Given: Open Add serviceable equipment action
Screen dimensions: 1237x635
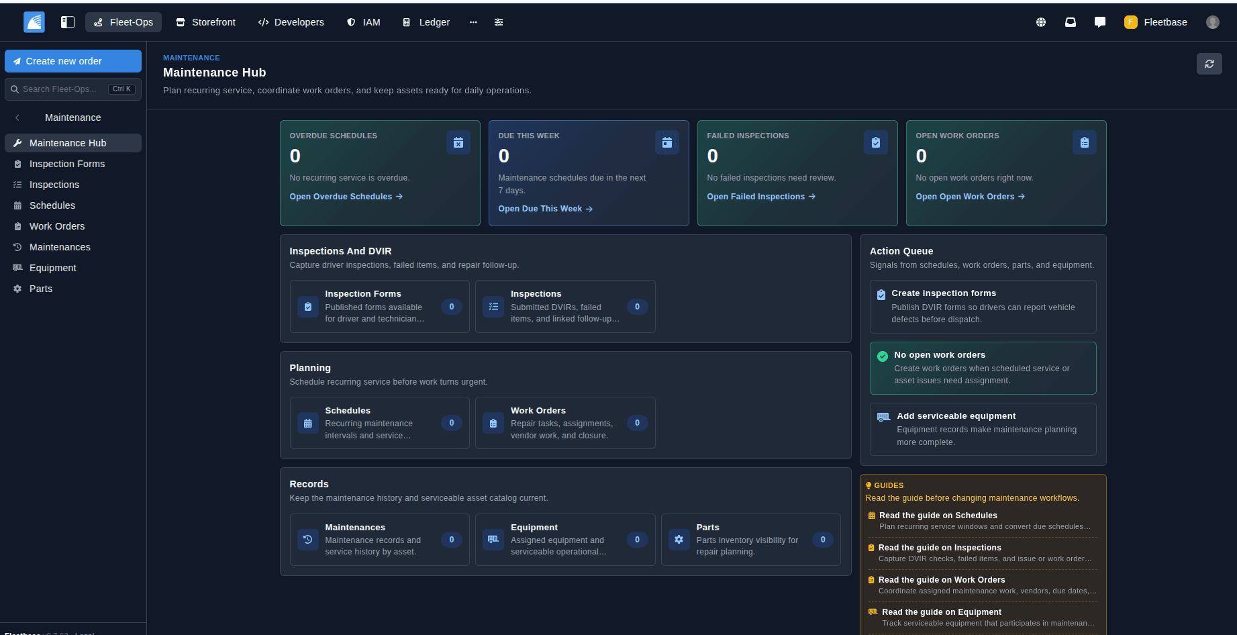Looking at the screenshot, I should tap(983, 430).
